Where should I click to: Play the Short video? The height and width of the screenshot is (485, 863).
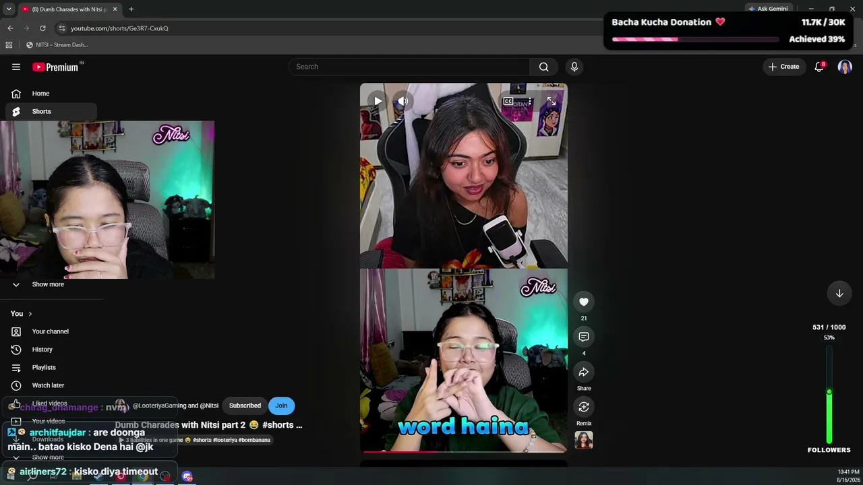pyautogui.click(x=378, y=101)
